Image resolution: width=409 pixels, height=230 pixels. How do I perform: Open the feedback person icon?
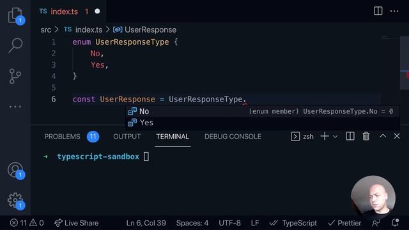tap(376, 223)
